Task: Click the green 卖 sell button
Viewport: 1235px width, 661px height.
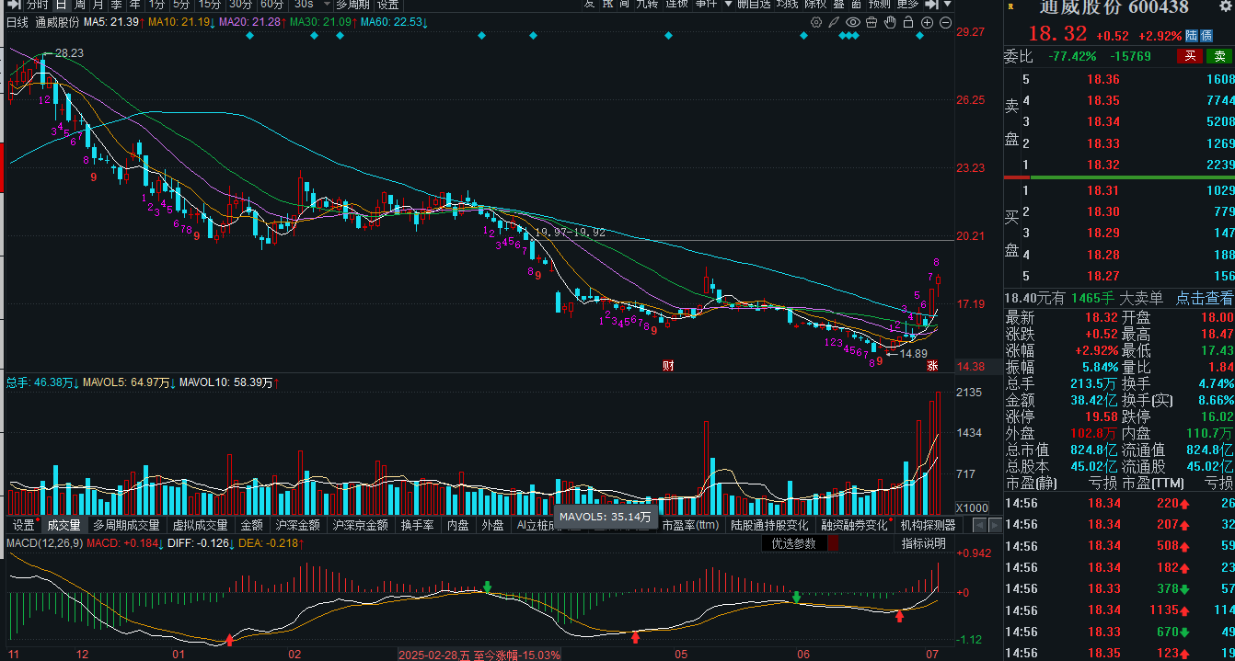Action: point(1219,56)
